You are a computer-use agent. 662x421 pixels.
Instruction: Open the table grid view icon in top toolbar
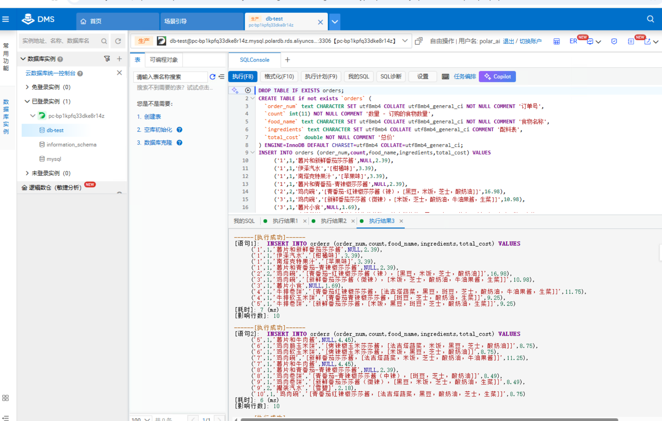pyautogui.click(x=556, y=41)
